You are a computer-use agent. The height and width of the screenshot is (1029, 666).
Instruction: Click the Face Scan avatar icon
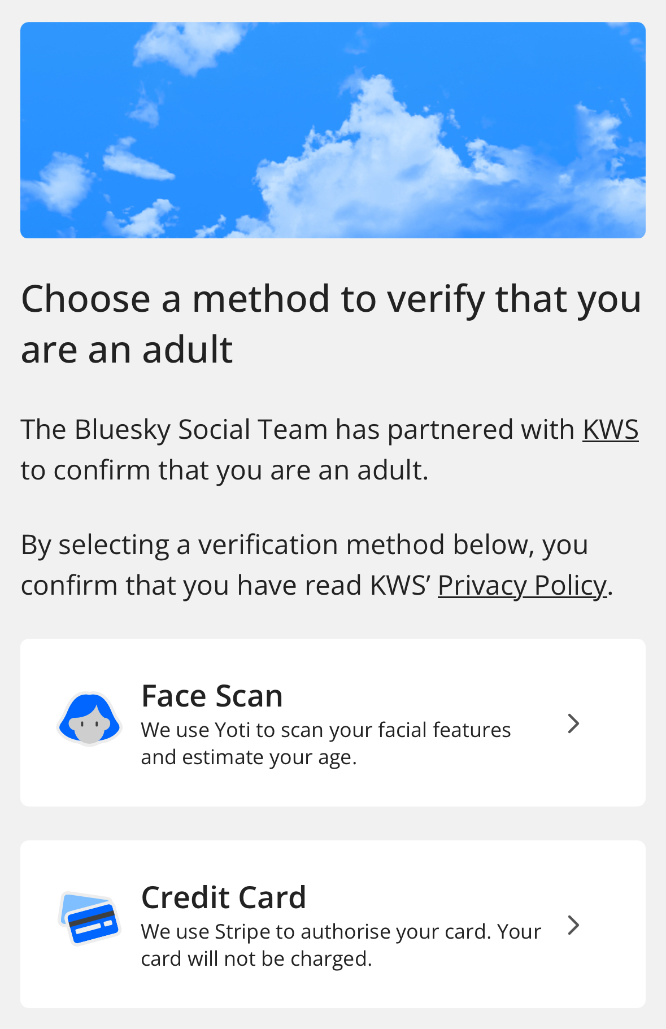pyautogui.click(x=89, y=719)
